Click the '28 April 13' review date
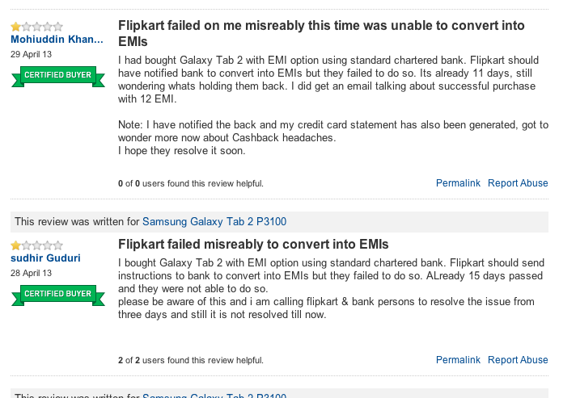 coord(32,273)
